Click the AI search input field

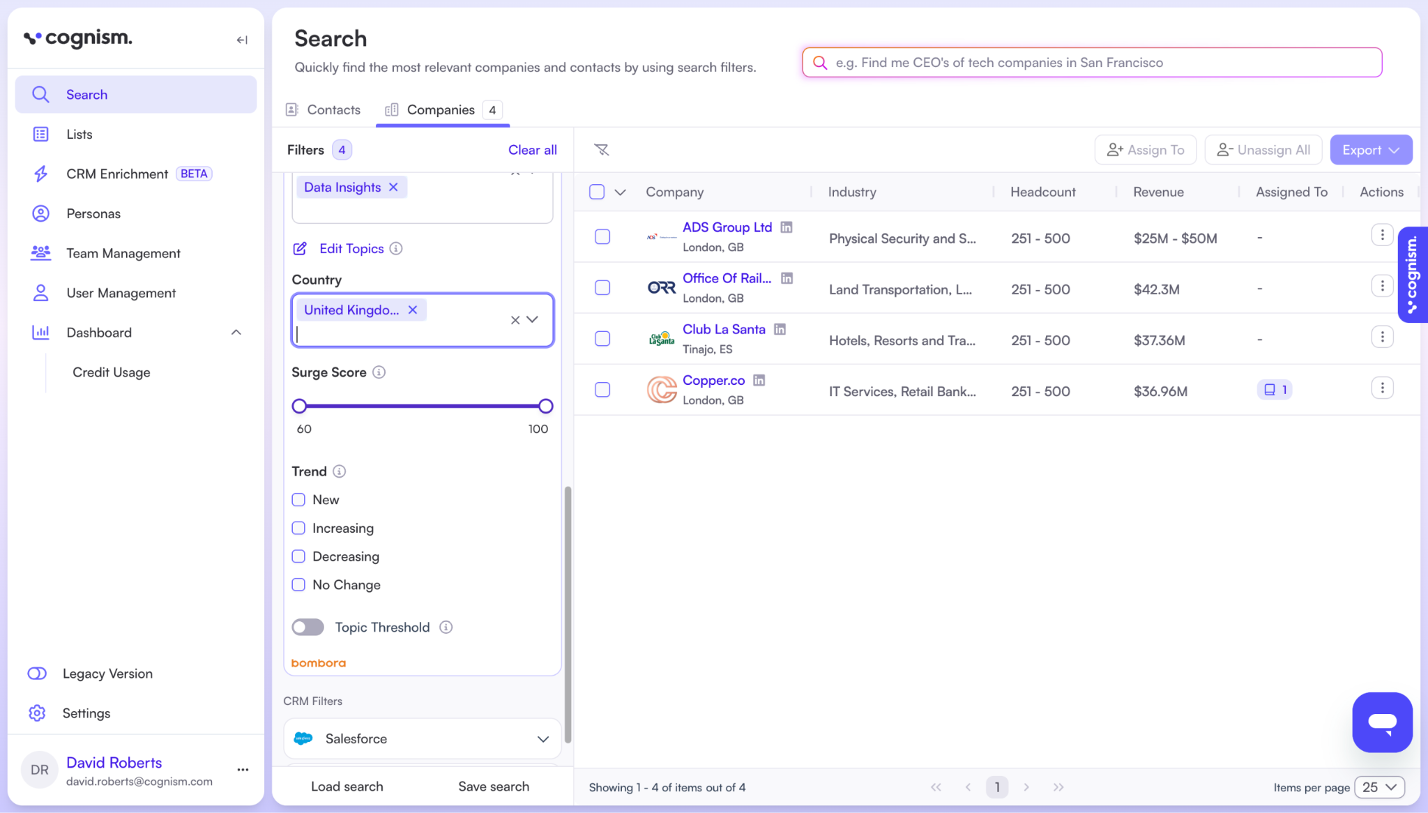click(x=1092, y=63)
